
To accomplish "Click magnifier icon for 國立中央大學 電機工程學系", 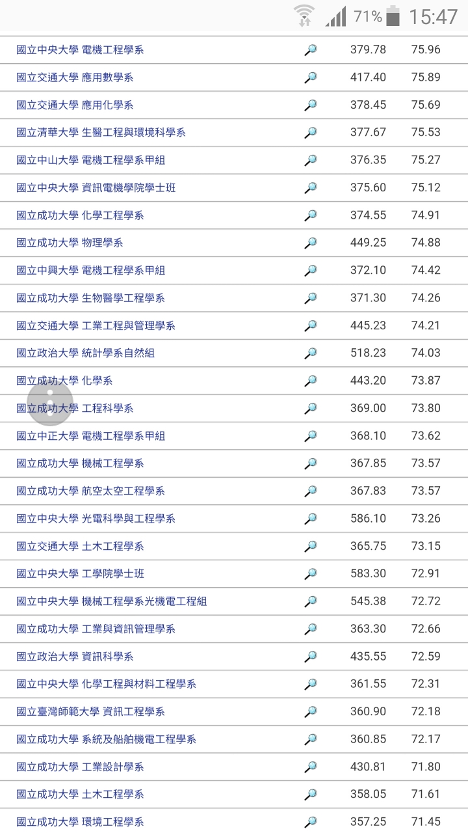I will point(311,50).
